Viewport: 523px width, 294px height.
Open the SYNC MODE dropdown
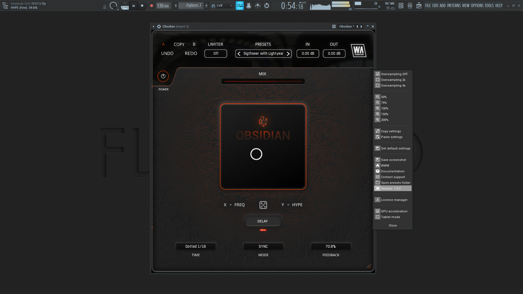[x=263, y=247]
